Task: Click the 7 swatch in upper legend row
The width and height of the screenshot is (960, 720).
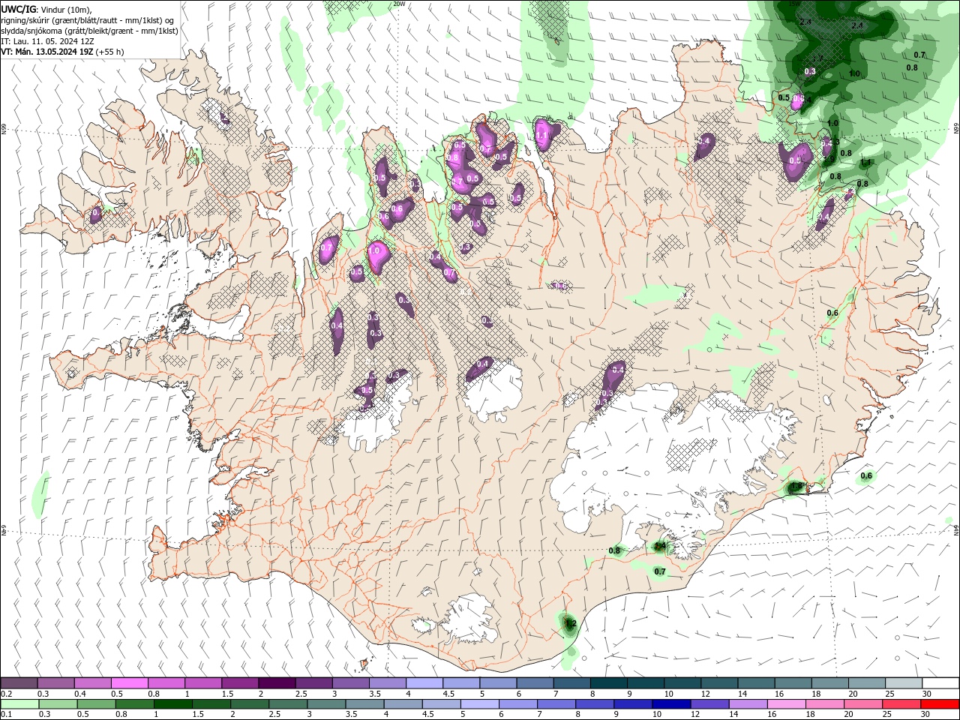Action: 571,683
